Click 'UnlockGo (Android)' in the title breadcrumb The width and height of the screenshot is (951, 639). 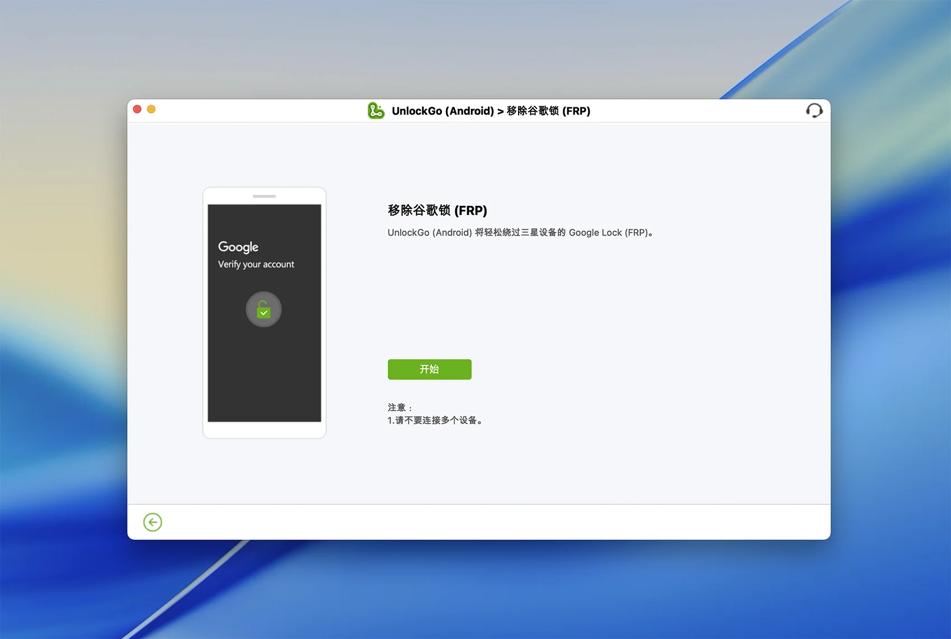pyautogui.click(x=442, y=111)
